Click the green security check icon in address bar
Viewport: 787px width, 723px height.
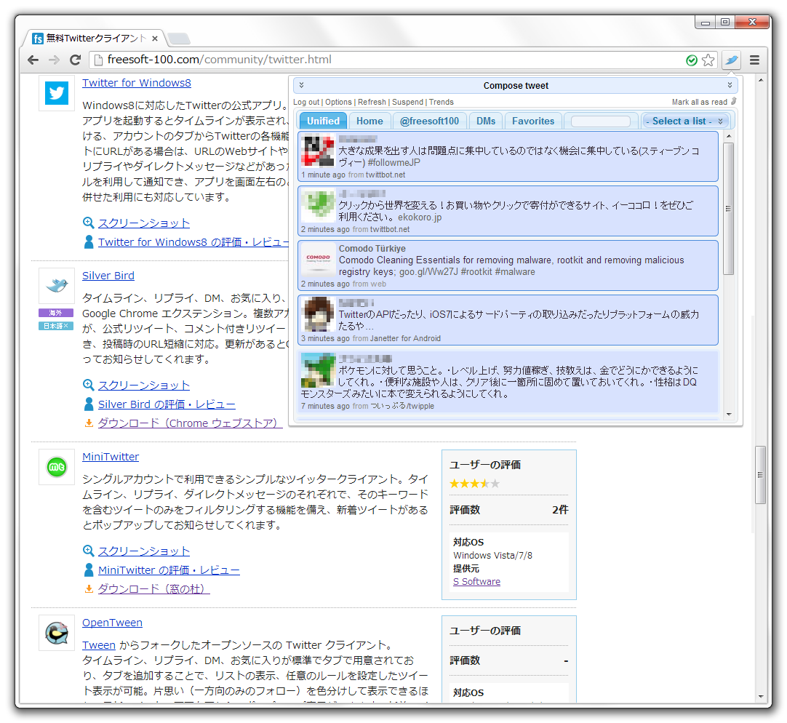[692, 60]
